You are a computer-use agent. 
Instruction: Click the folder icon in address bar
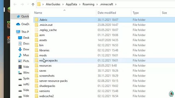click(39, 4)
